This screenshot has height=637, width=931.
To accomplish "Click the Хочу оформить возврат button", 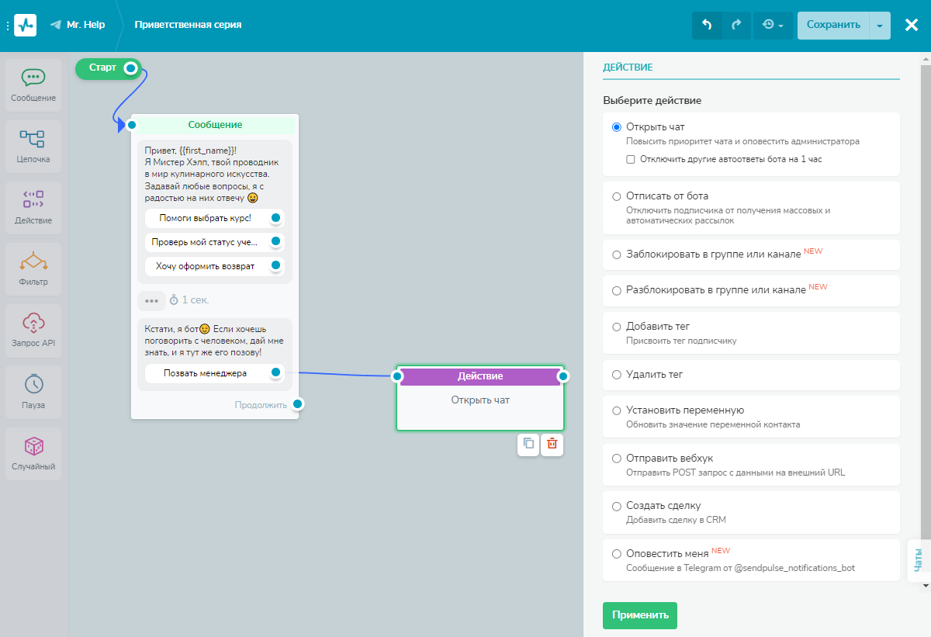I will 206,266.
